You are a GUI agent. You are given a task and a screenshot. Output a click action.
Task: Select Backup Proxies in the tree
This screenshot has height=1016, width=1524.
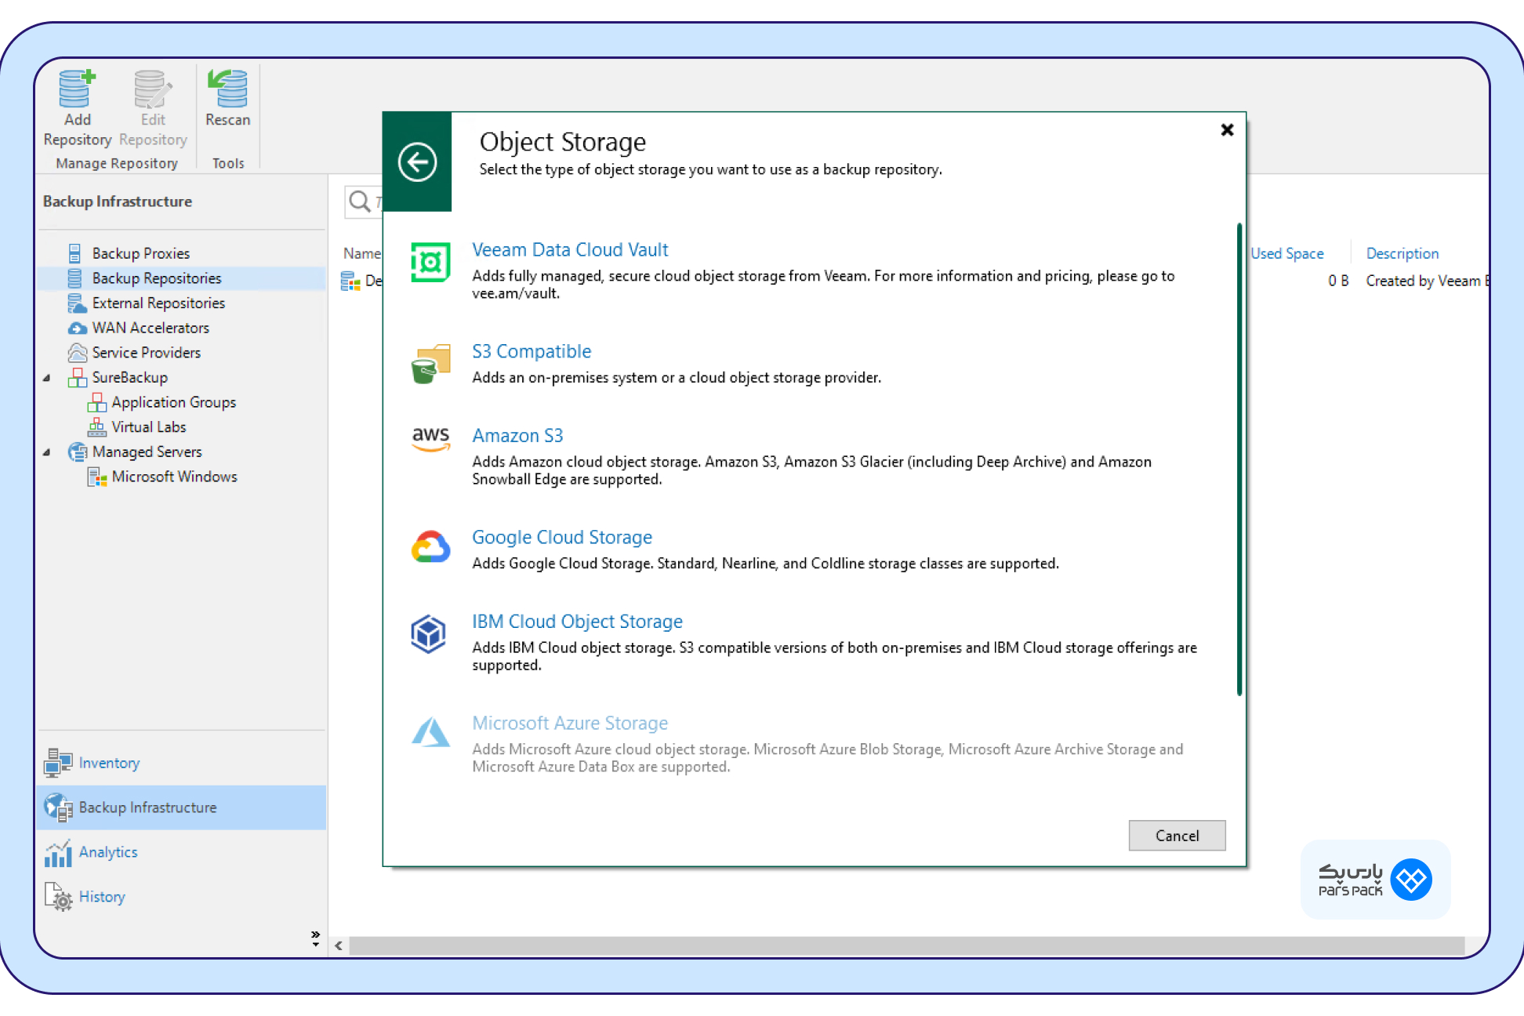pyautogui.click(x=140, y=253)
